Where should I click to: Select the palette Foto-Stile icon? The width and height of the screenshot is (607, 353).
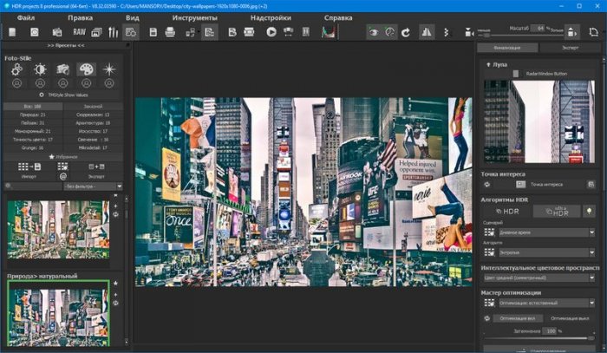(86, 69)
